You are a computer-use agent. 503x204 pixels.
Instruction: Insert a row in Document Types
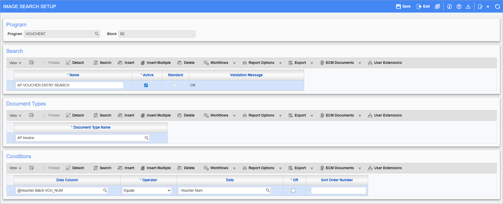126,115
